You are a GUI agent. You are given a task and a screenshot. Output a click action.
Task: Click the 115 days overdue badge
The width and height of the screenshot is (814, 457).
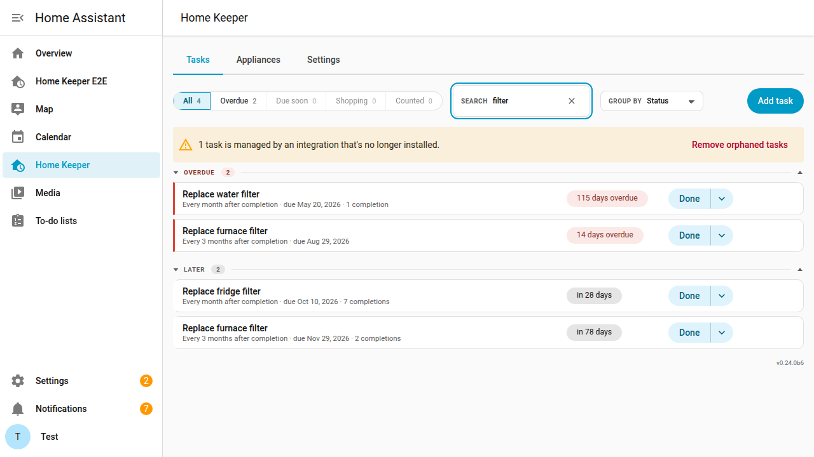[x=607, y=199]
